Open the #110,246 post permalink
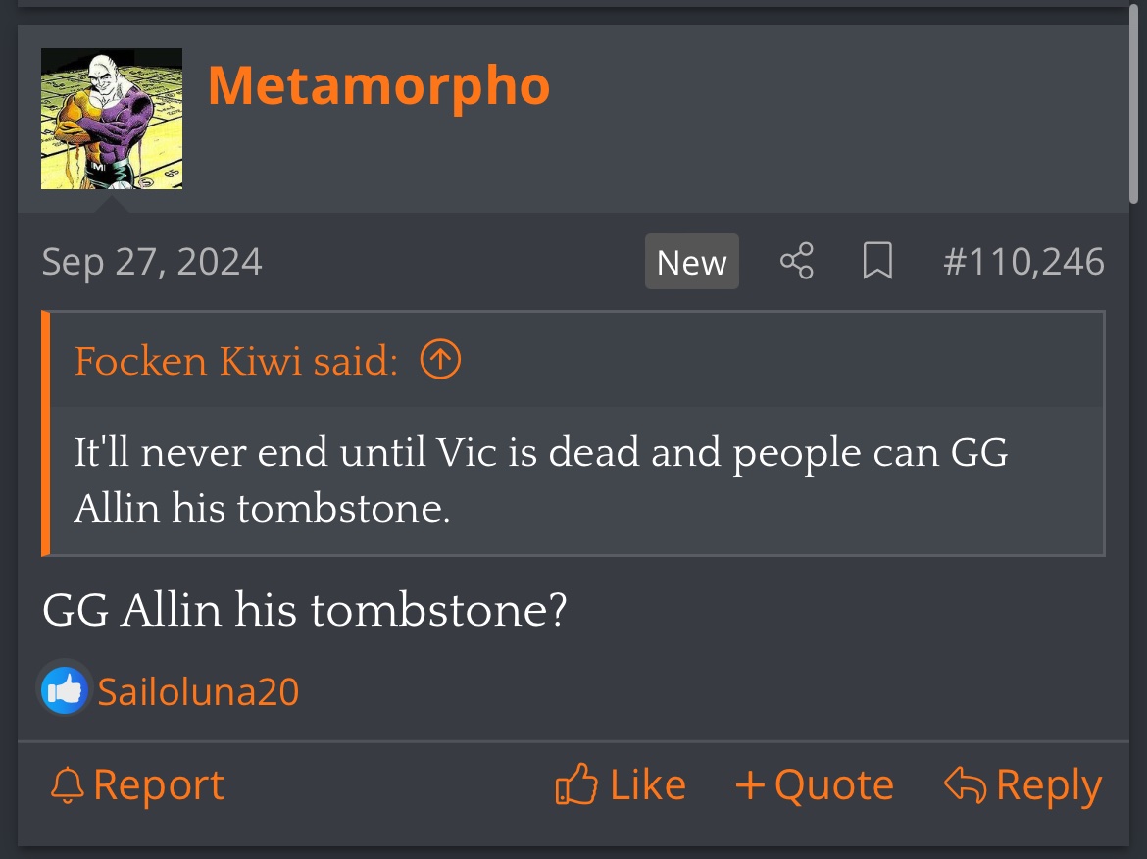The image size is (1147, 859). click(1022, 262)
